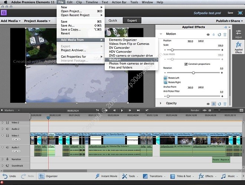Image resolution: width=245 pixels, height=185 pixels.
Task: Collapse the Audio 1 track
Action: coord(3,147)
